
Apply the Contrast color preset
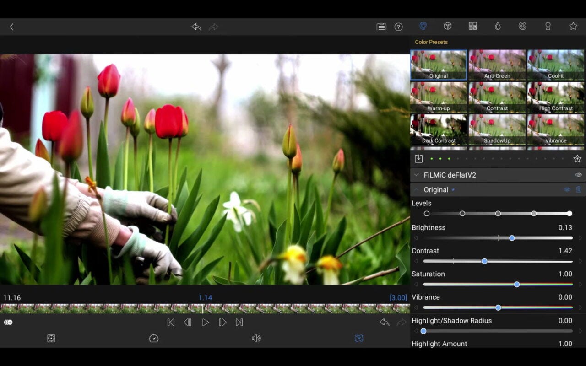pyautogui.click(x=497, y=97)
